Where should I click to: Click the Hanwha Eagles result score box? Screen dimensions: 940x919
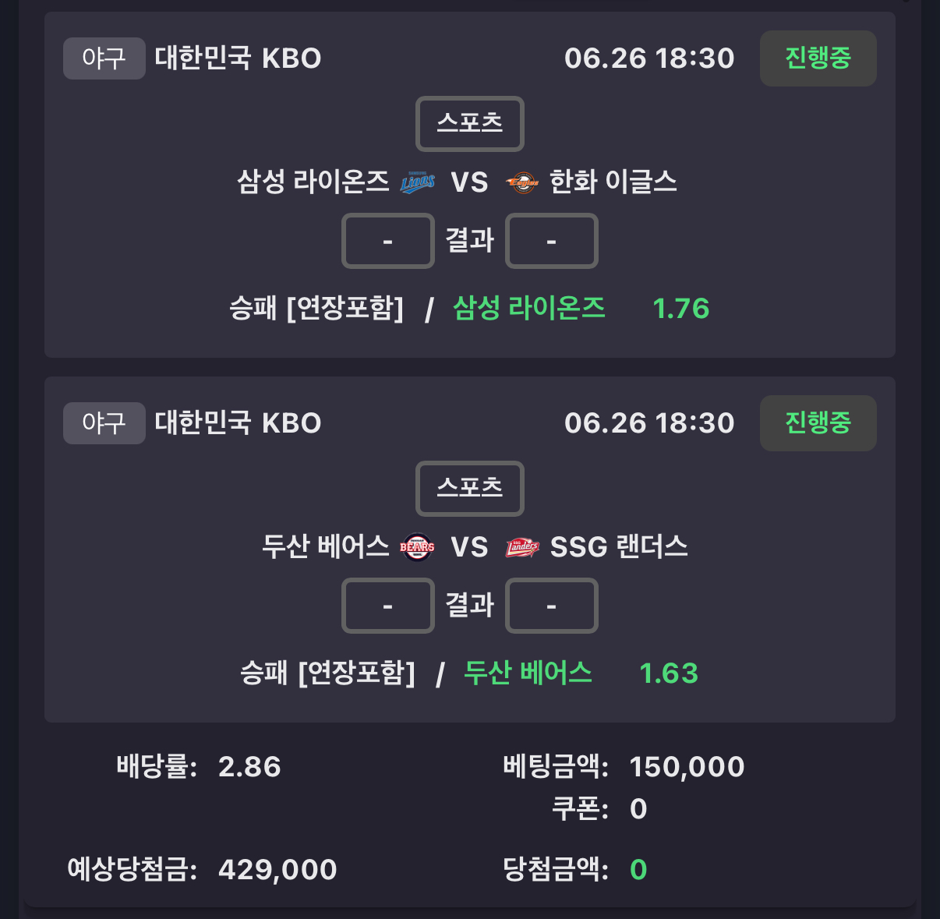552,241
